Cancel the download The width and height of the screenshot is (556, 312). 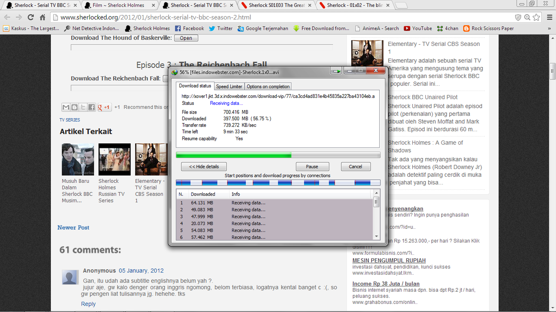pyautogui.click(x=355, y=166)
